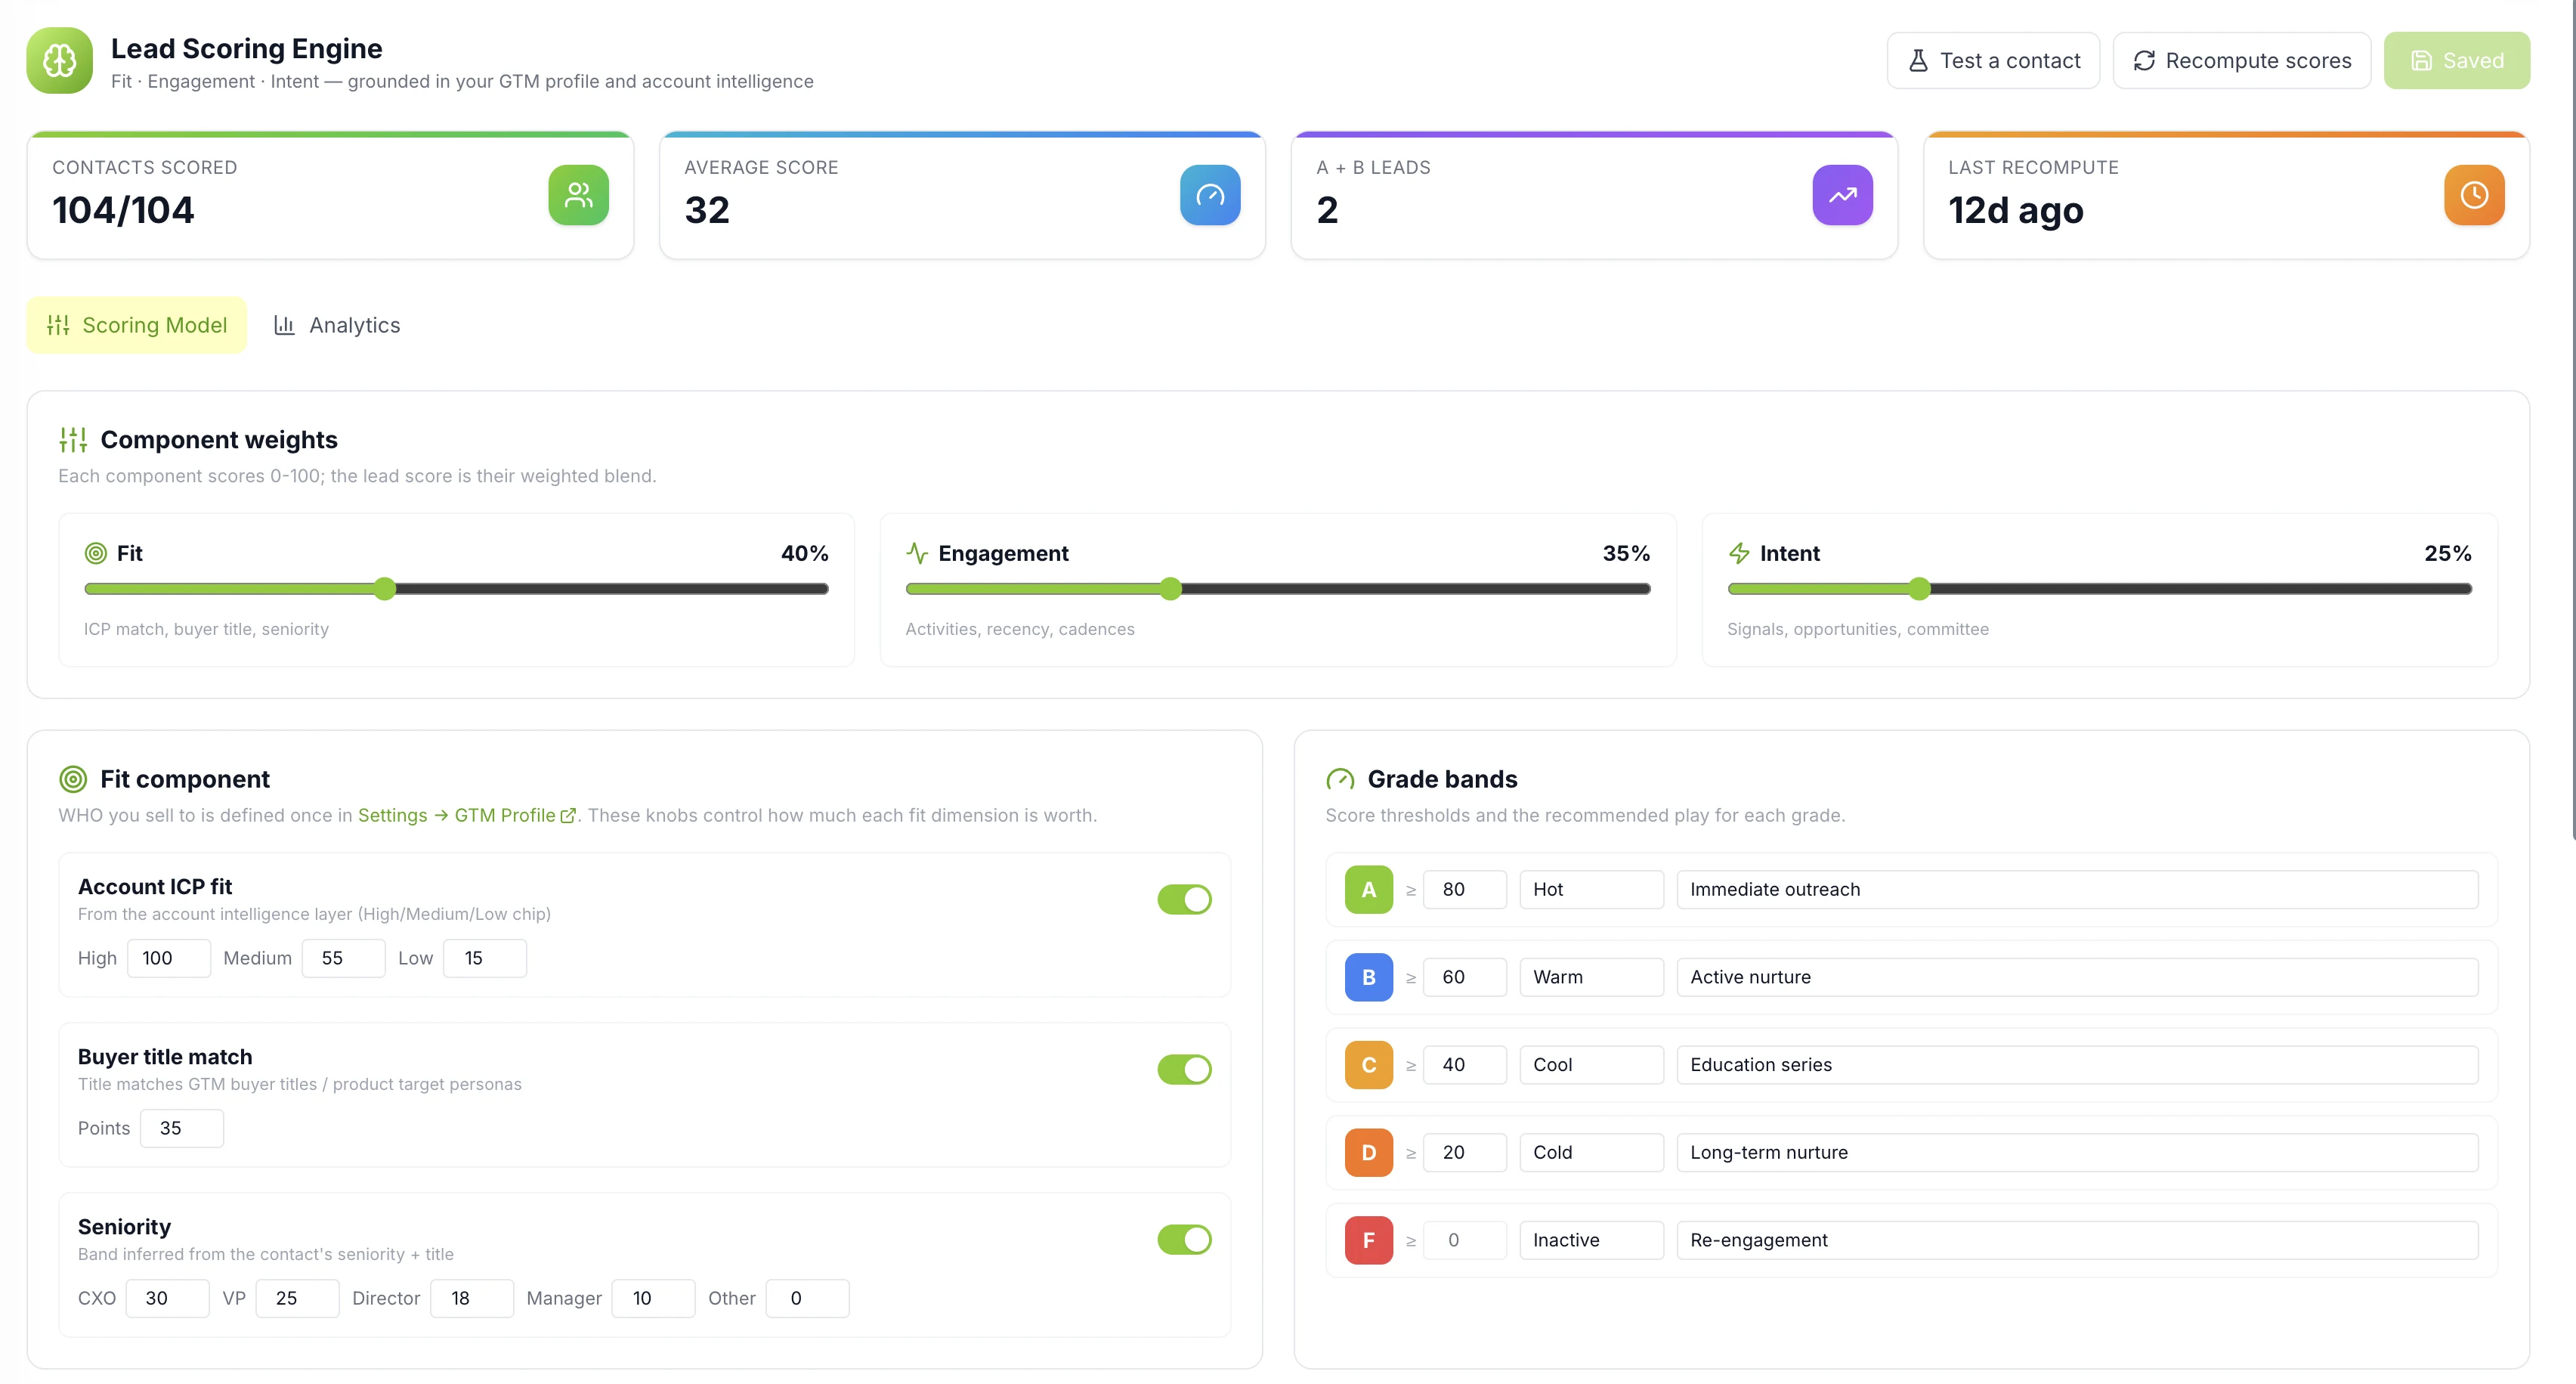Open the Settings → GTM Profile link
The height and width of the screenshot is (1384, 2576).
pos(466,815)
